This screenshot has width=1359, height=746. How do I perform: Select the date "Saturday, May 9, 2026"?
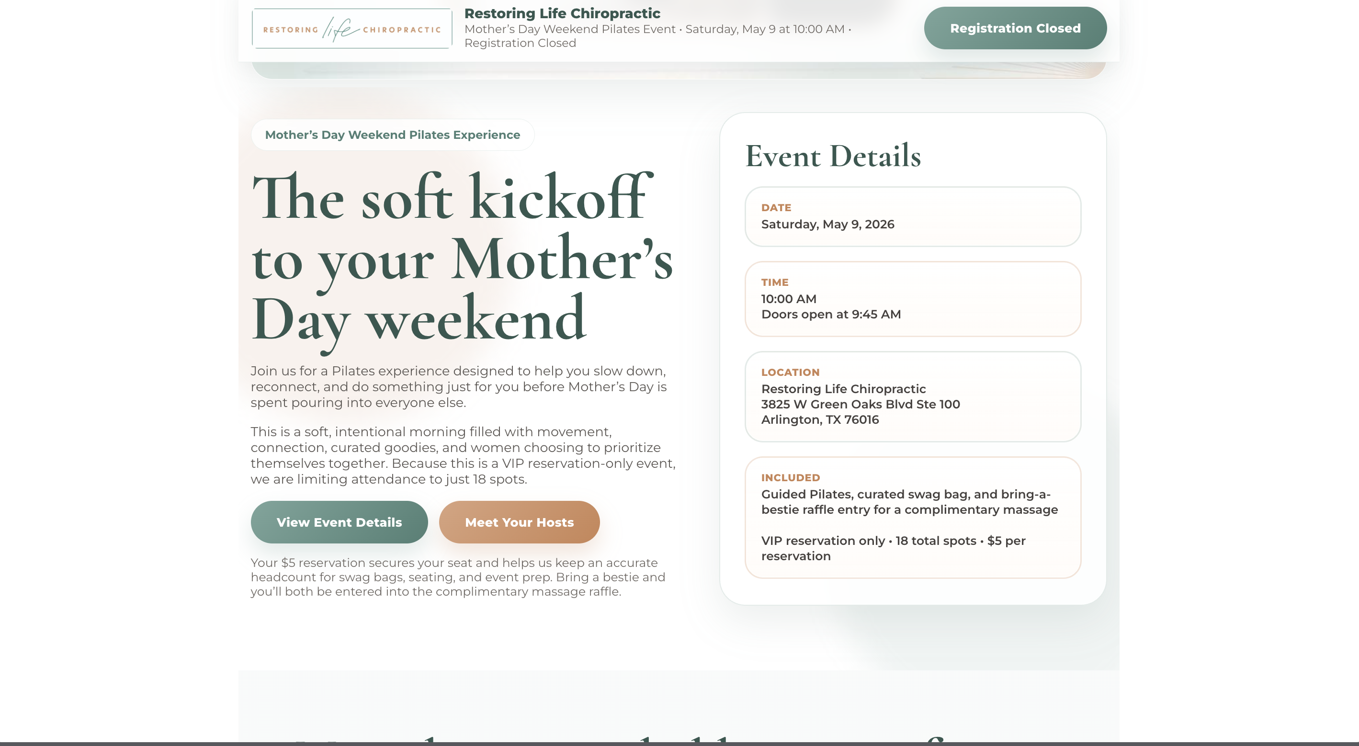(x=828, y=225)
